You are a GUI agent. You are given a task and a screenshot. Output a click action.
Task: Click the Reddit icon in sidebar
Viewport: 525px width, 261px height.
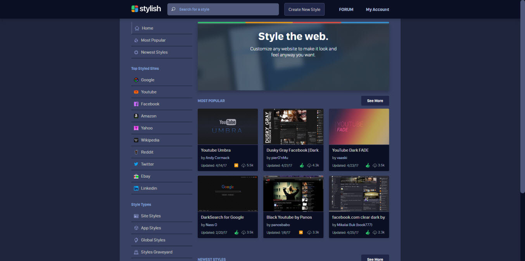pyautogui.click(x=136, y=152)
